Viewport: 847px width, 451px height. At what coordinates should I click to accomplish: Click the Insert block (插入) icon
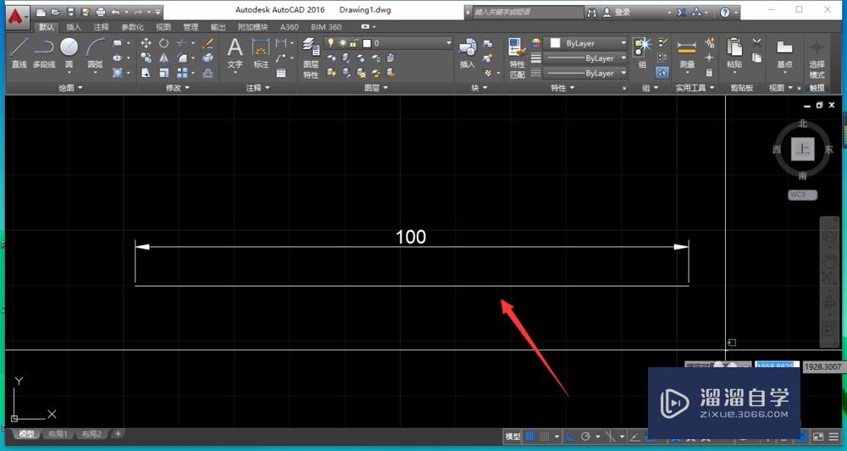tap(467, 52)
